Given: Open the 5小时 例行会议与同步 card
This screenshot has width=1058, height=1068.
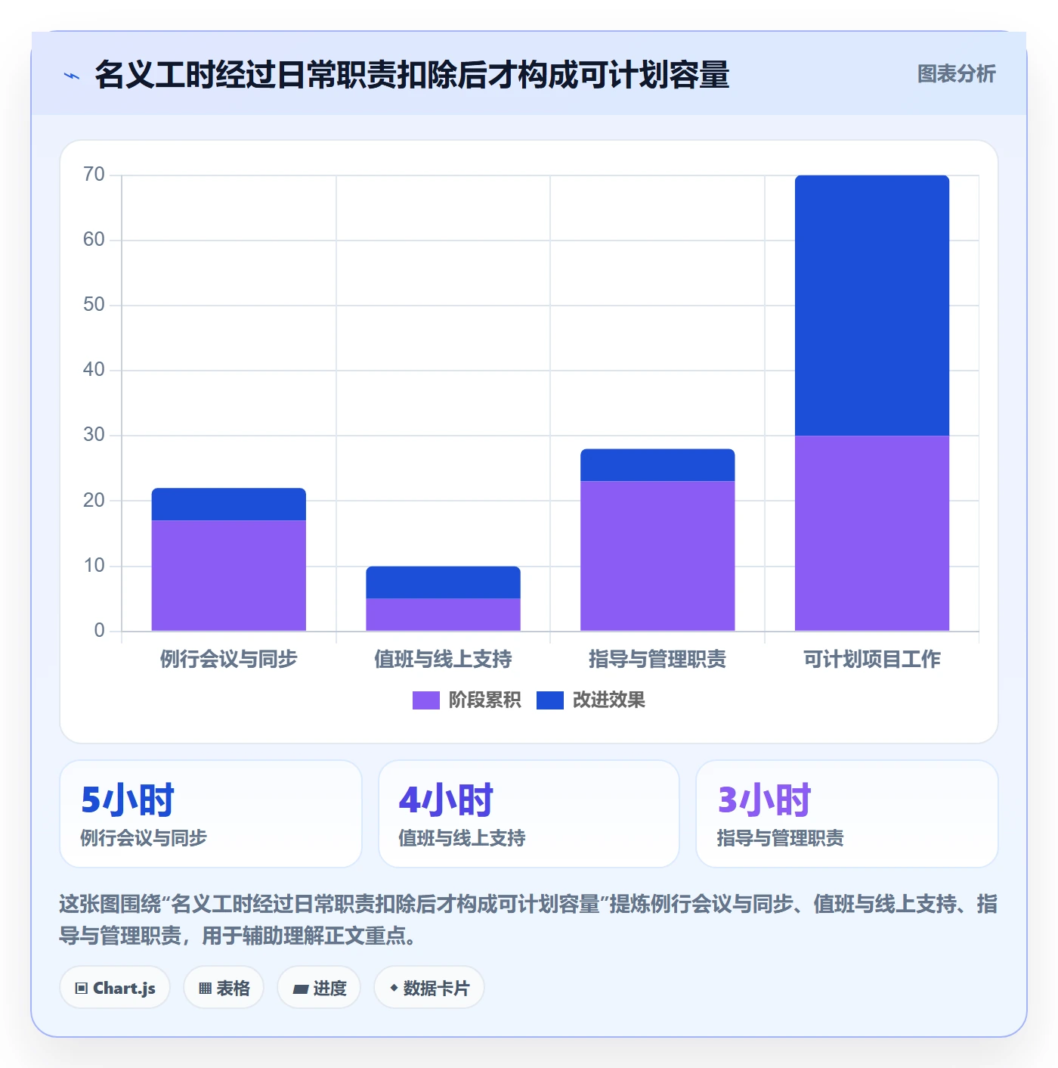Looking at the screenshot, I should click(211, 814).
